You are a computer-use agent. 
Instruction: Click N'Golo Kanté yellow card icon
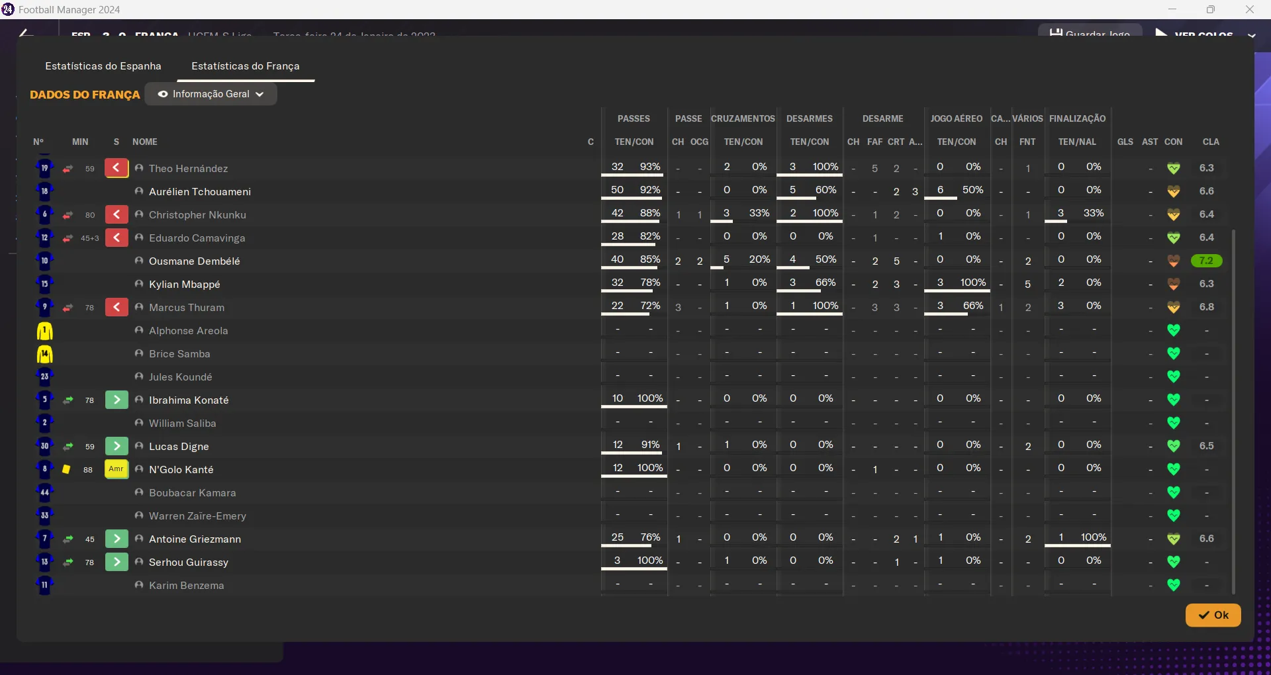coord(66,469)
